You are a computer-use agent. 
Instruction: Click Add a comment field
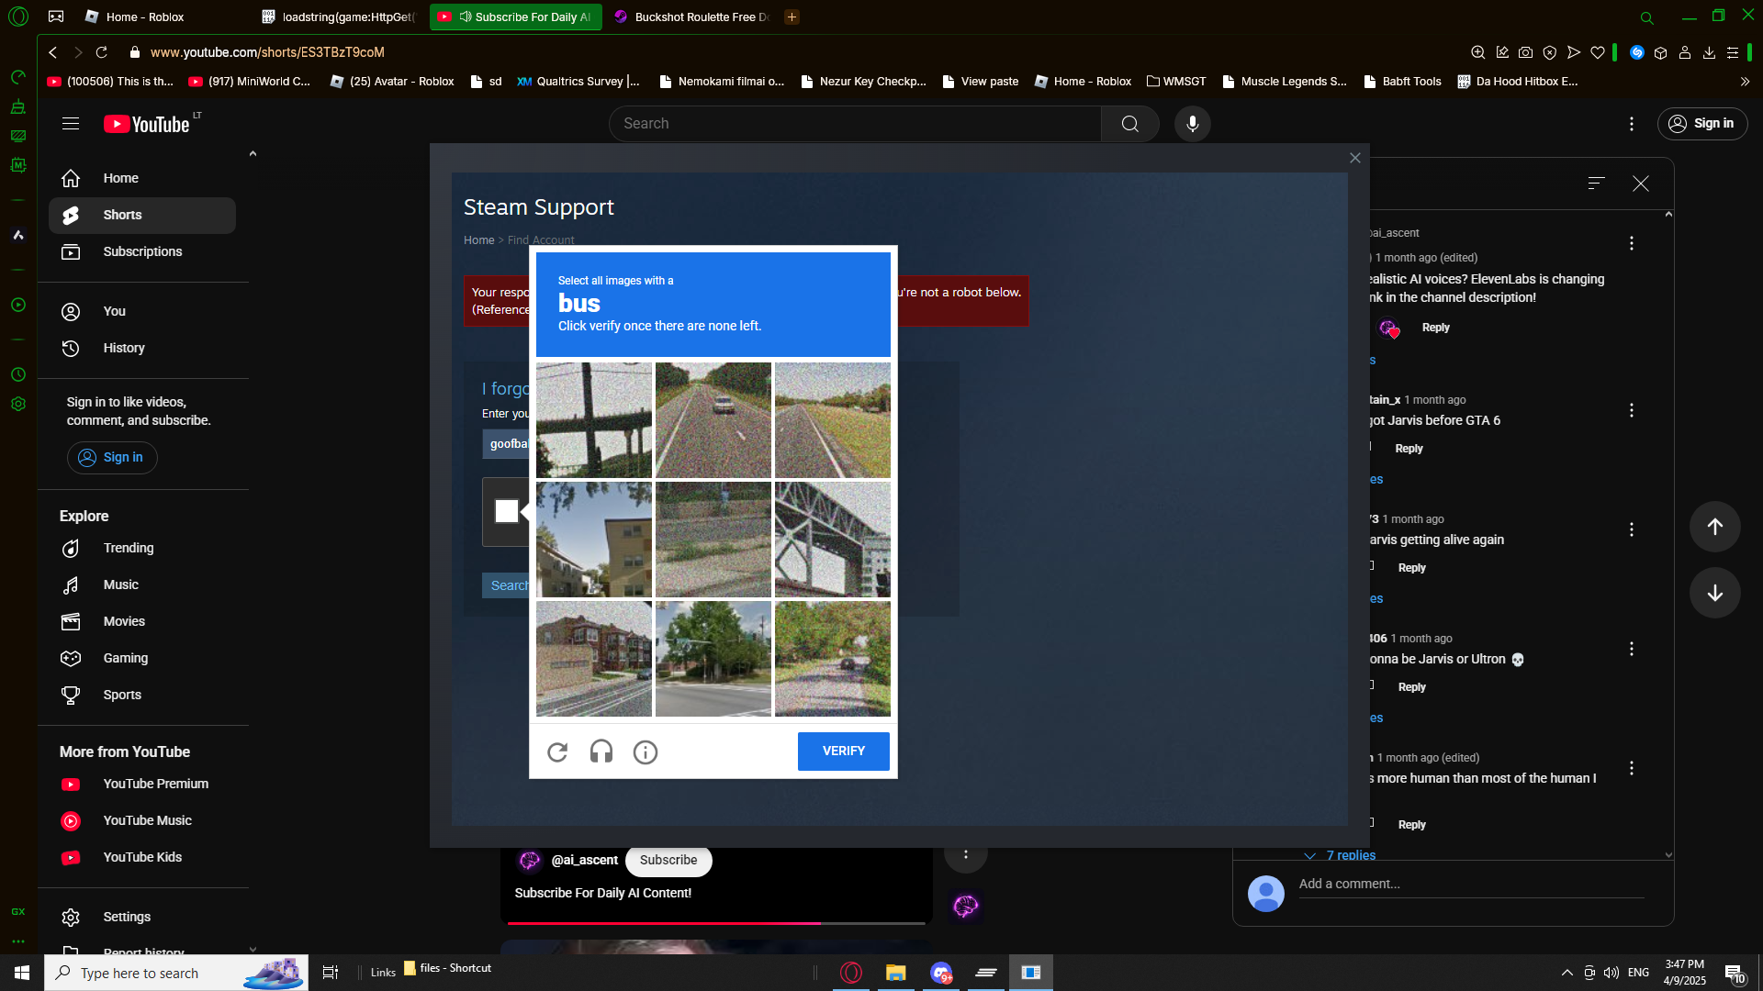click(x=1471, y=885)
